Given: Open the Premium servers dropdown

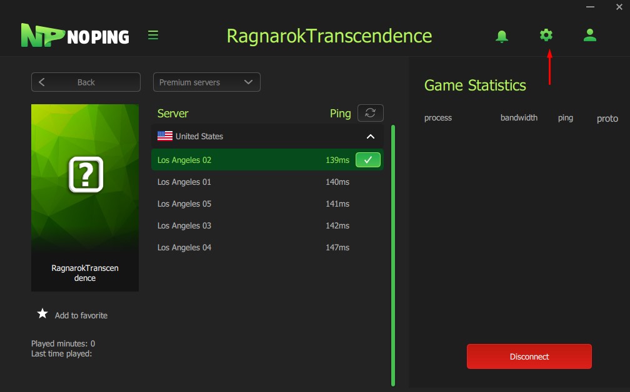Looking at the screenshot, I should tap(206, 82).
